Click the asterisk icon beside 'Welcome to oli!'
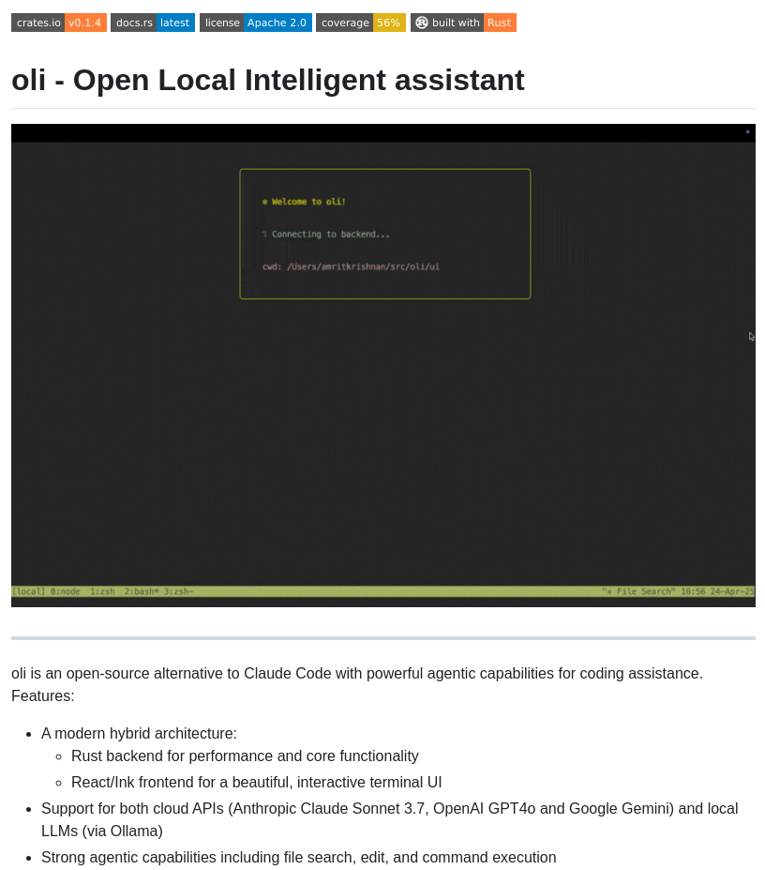 pyautogui.click(x=267, y=201)
